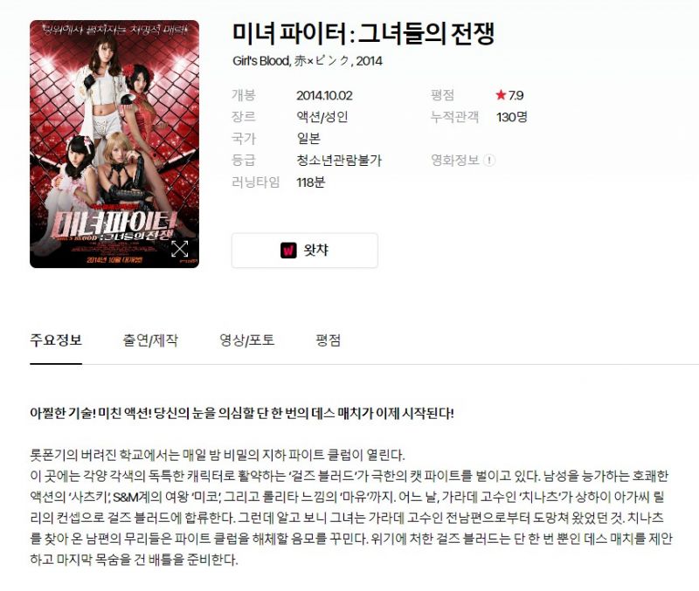This screenshot has width=699, height=591.
Task: Select the 영상/포토 tab
Action: (247, 340)
